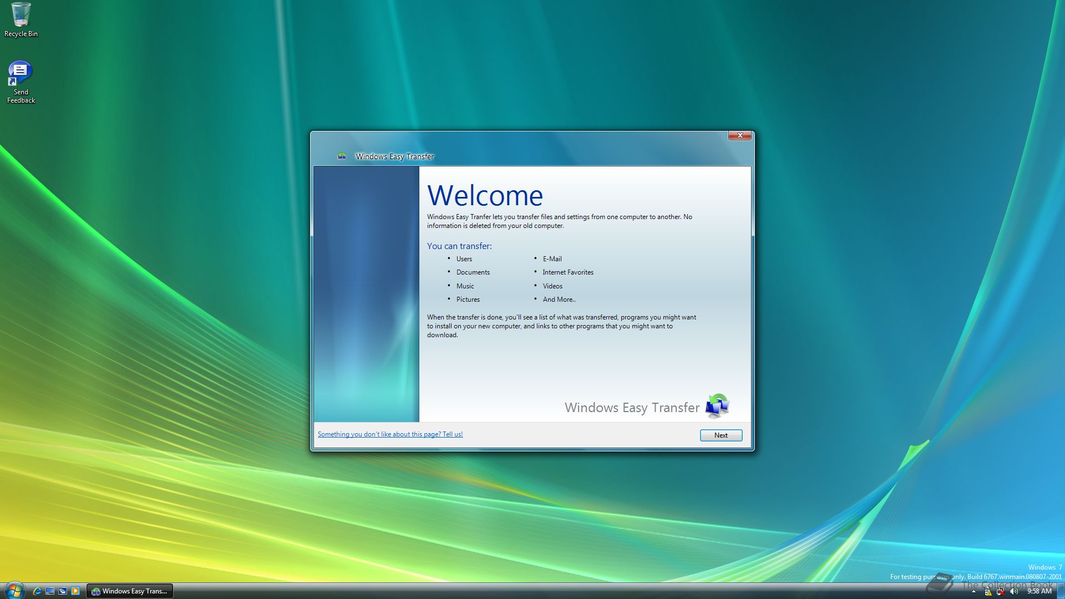
Task: Click the 'Welcome' heading text
Action: point(485,195)
